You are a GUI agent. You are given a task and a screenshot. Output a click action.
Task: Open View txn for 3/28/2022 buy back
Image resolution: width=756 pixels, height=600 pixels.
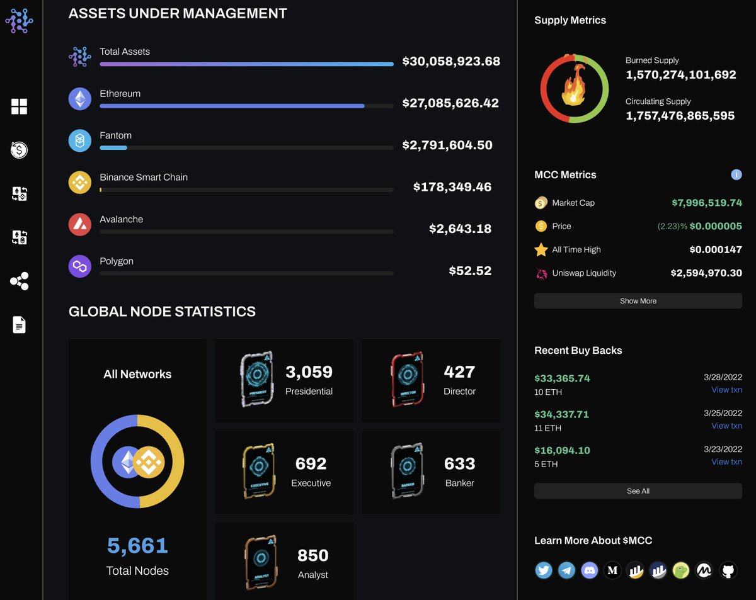[726, 390]
